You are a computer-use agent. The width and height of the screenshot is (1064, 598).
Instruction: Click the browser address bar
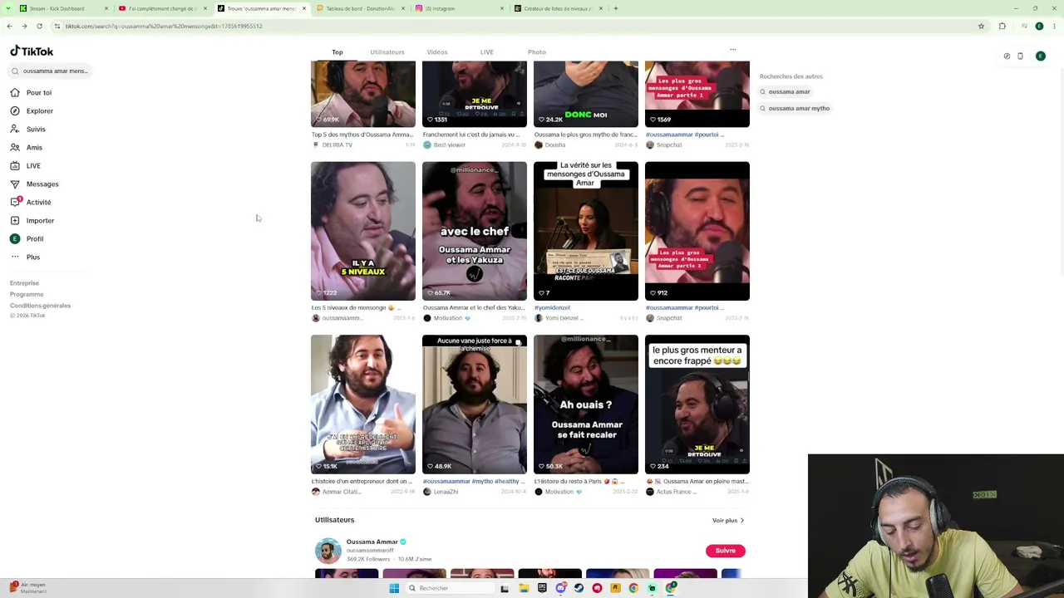coord(515,26)
